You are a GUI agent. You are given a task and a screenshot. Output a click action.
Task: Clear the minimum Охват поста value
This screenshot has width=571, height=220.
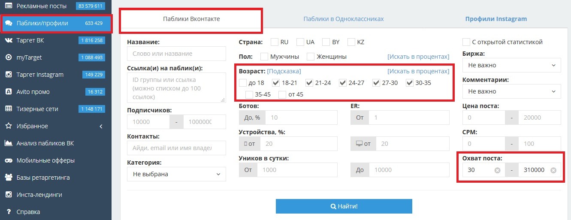[497, 170]
